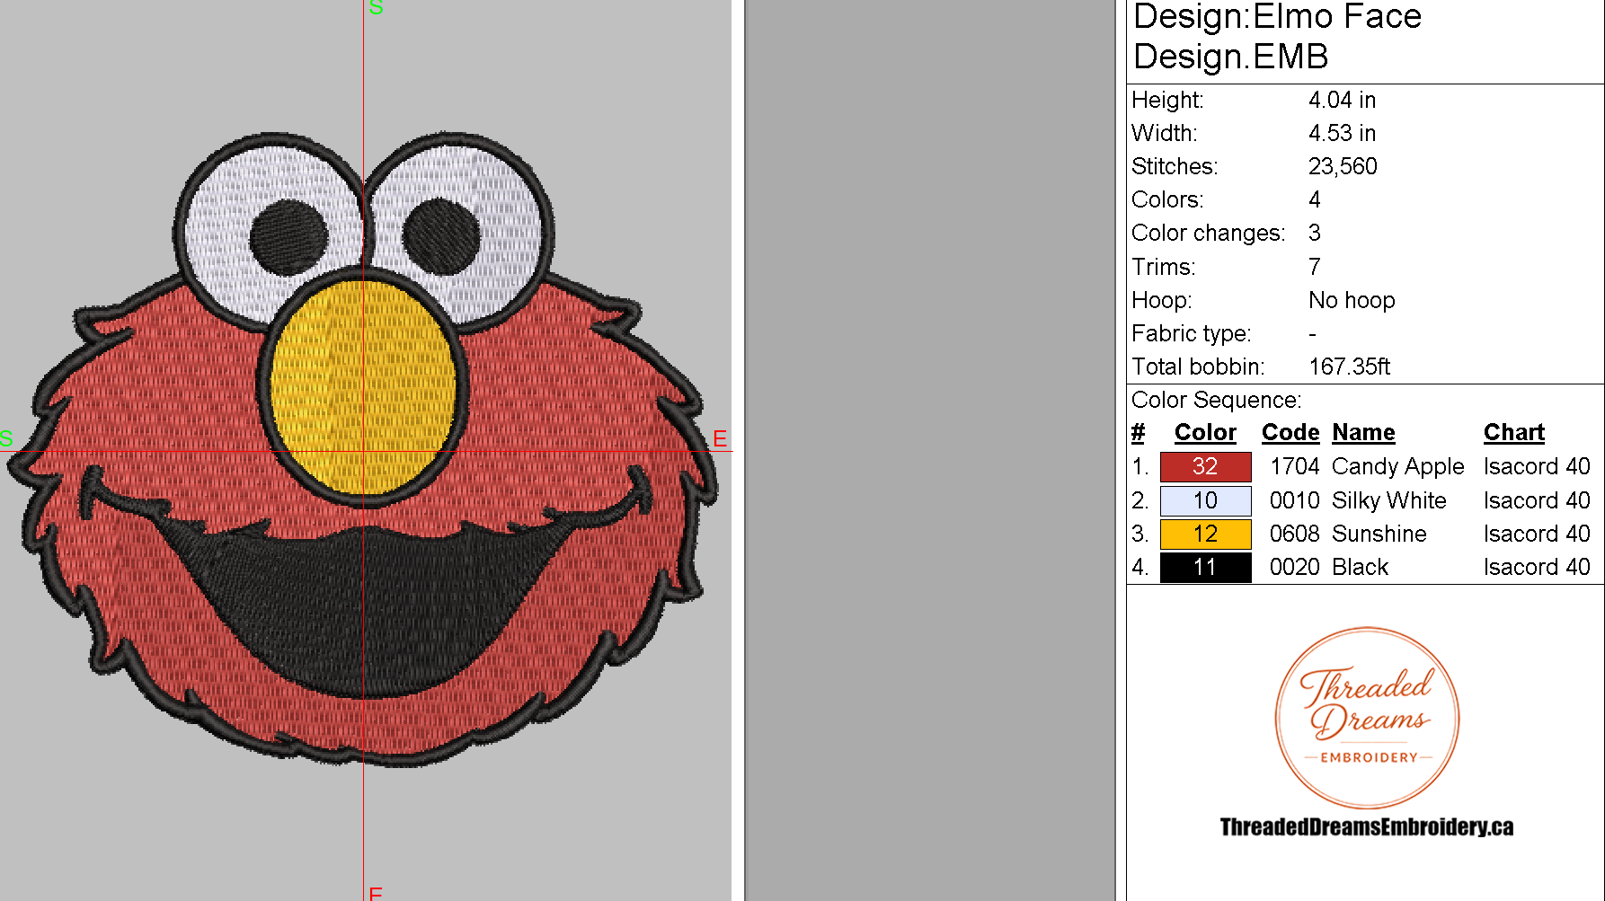Image resolution: width=1605 pixels, height=901 pixels.
Task: Click Elmo's left eye pupil
Action: (288, 236)
